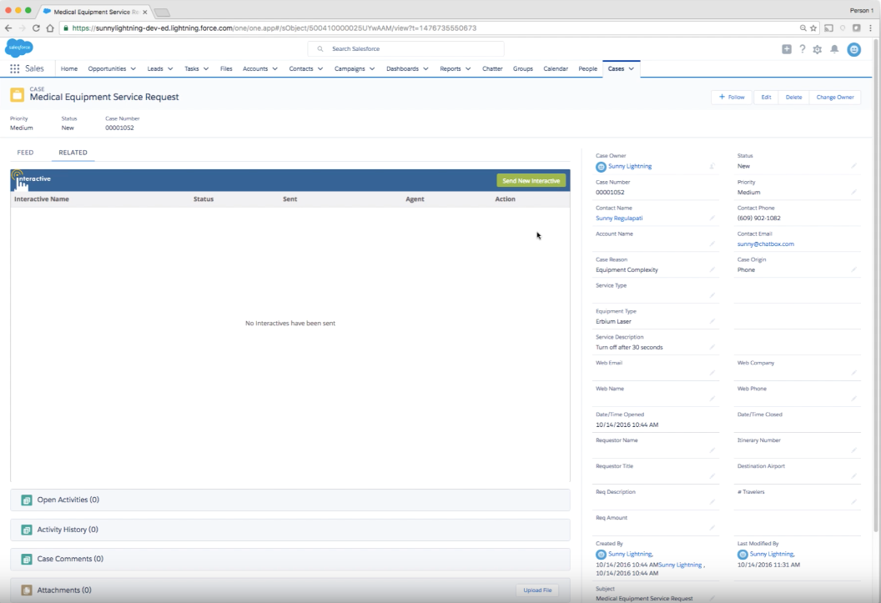This screenshot has width=881, height=603.
Task: Click the Case Comments section icon
Action: point(27,559)
